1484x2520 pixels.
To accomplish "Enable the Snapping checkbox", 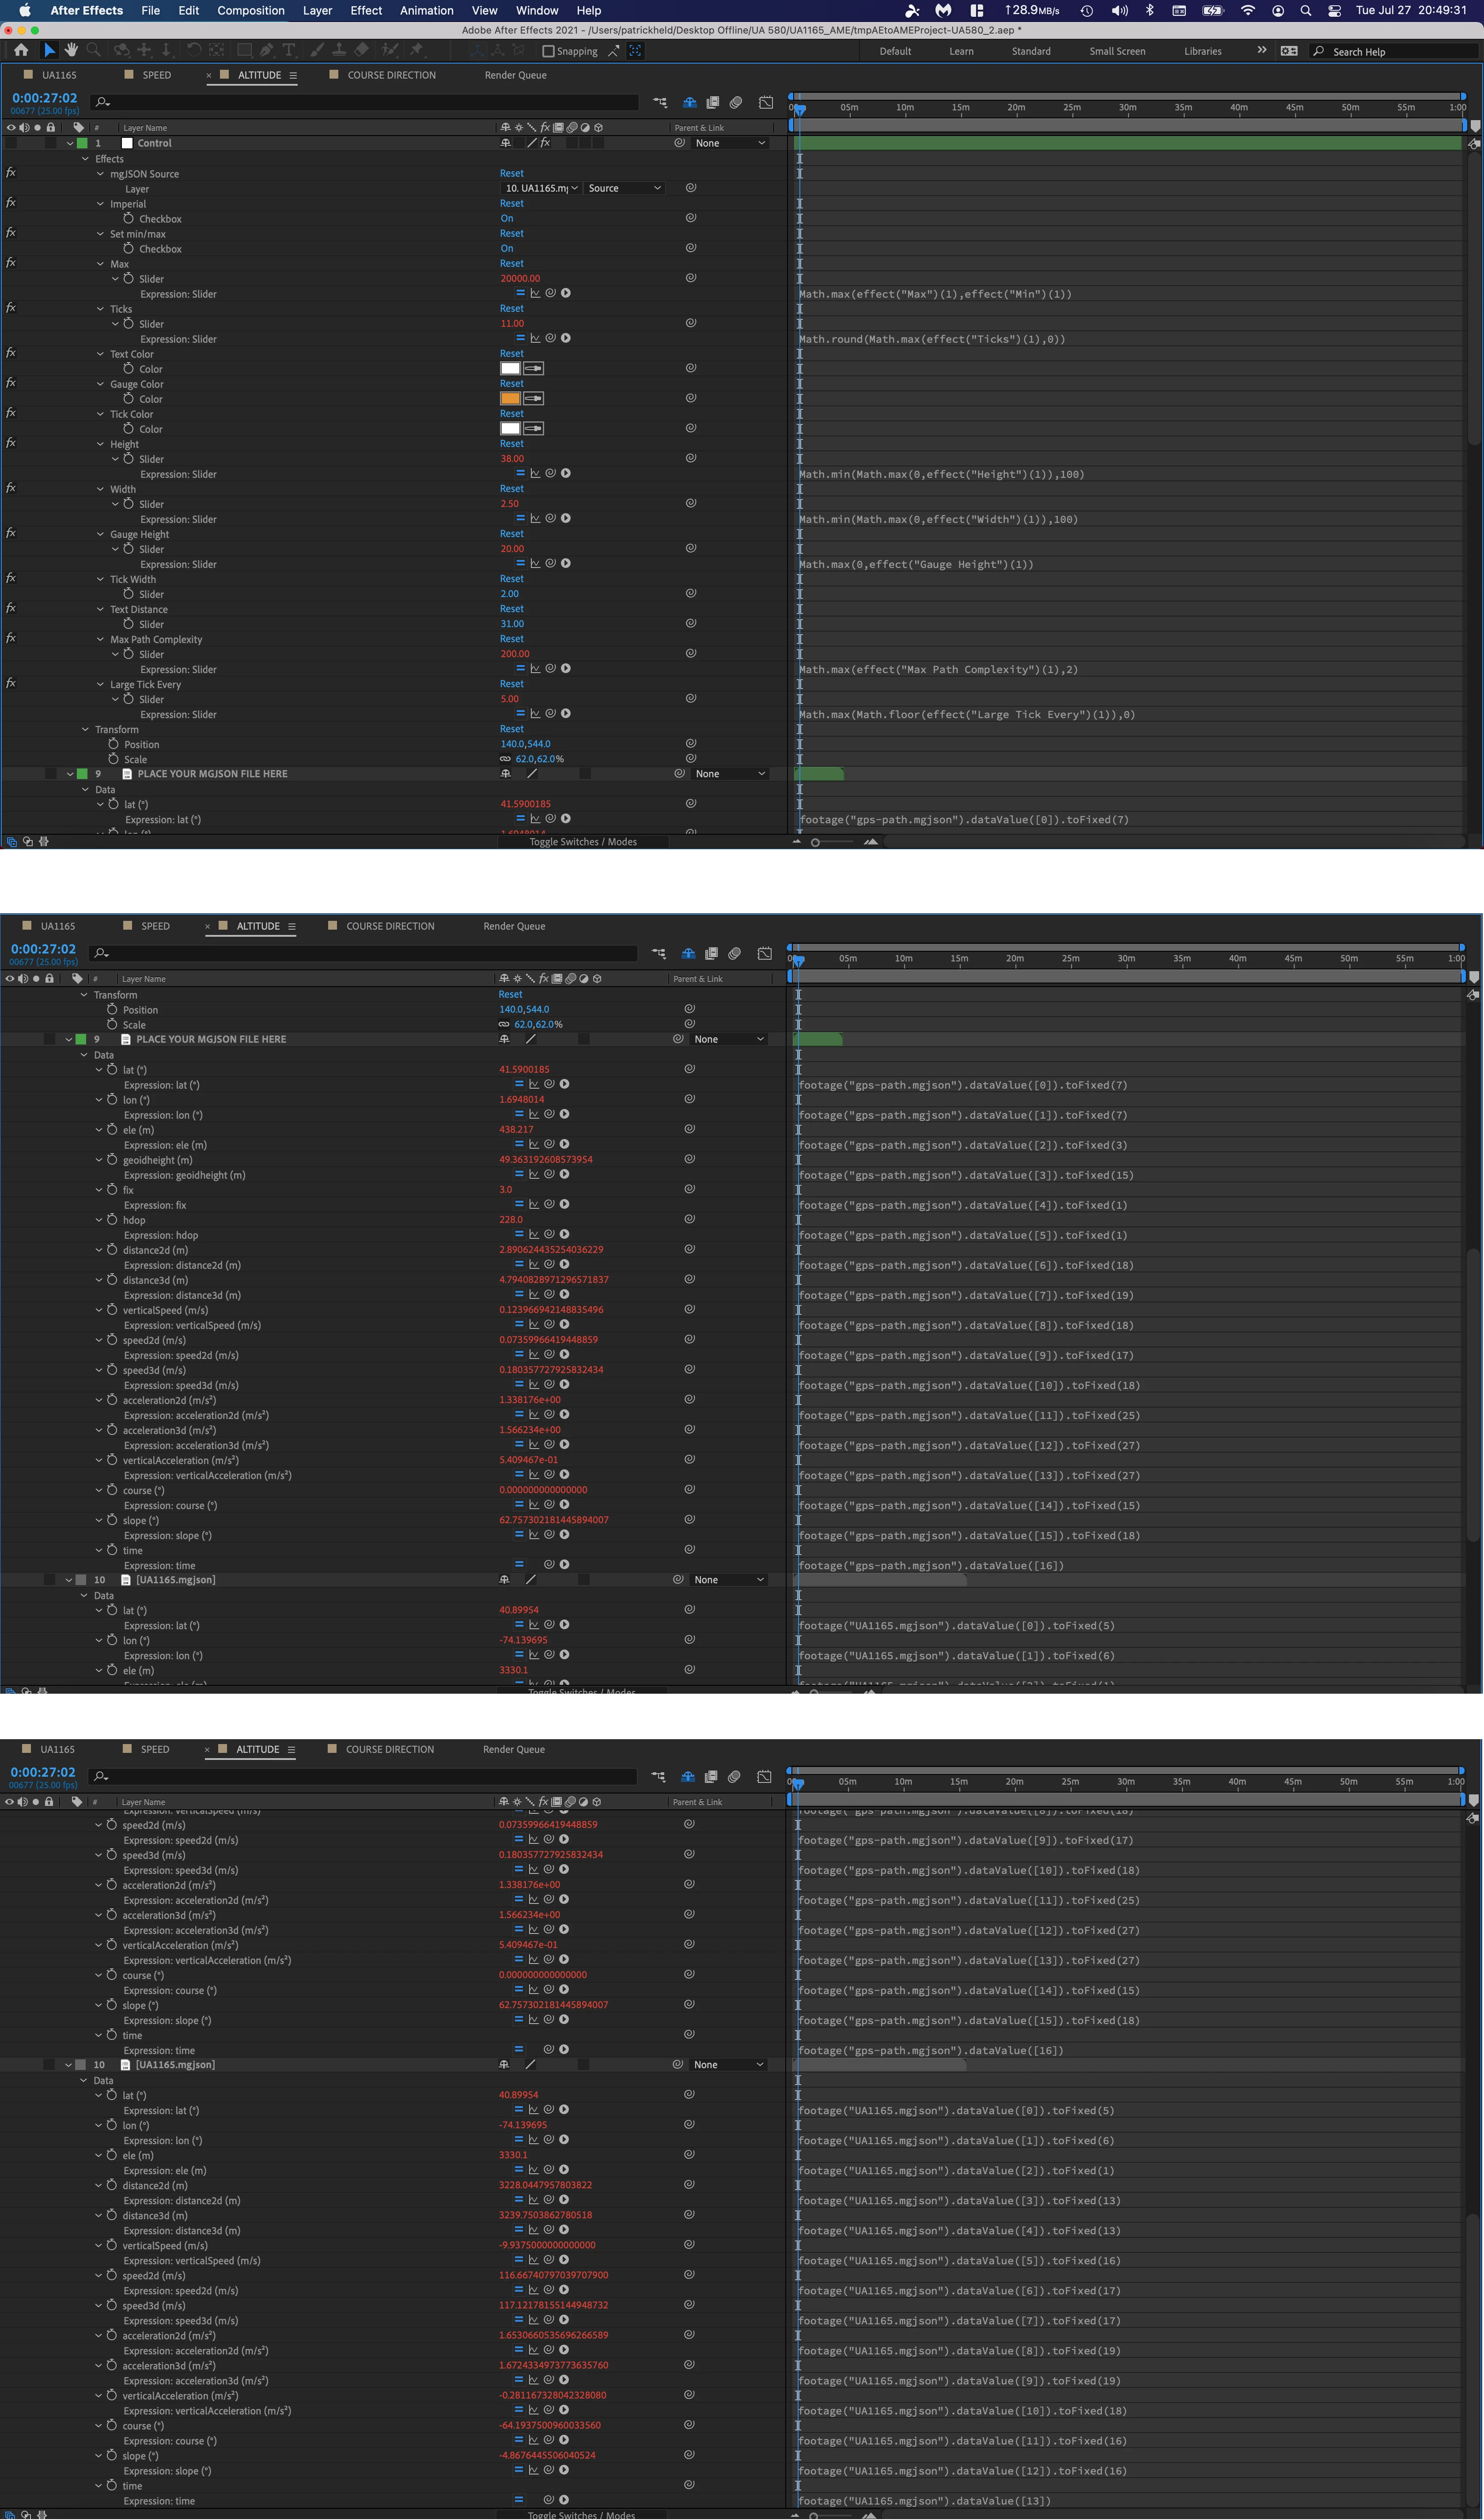I will [548, 51].
